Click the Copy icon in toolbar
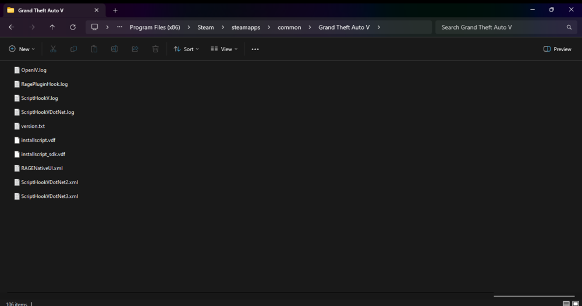Image resolution: width=582 pixels, height=306 pixels. (73, 49)
